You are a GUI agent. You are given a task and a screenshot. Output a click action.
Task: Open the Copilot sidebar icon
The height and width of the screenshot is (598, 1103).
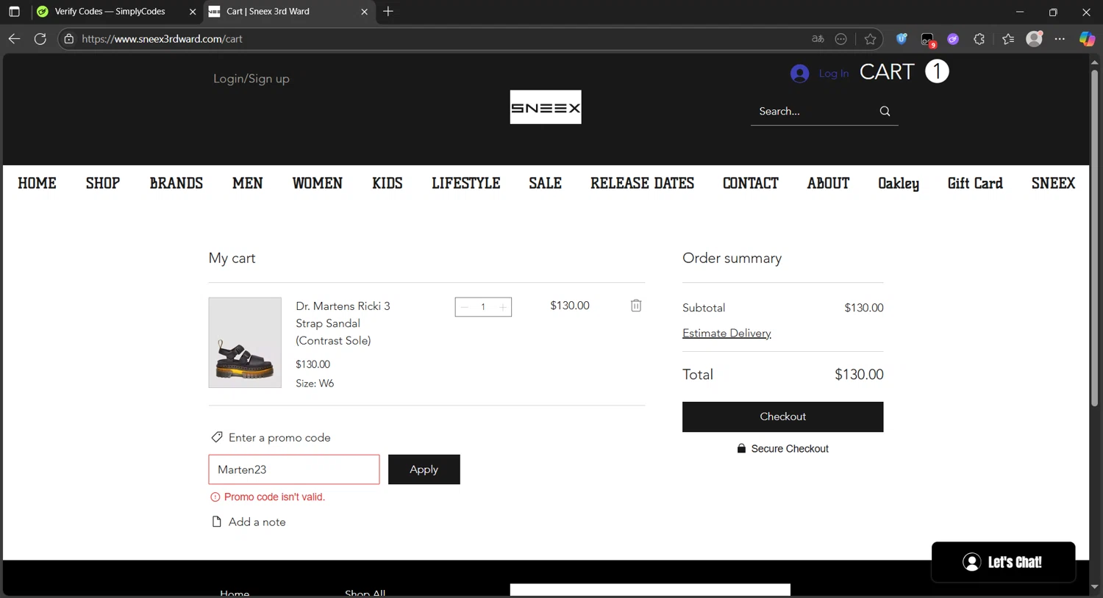click(x=1087, y=39)
